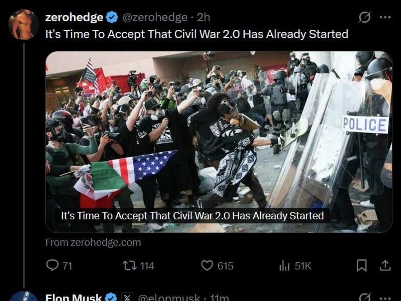Share the zerohedge tweet via upload icon
Viewport: 401px width, 301px height.
tap(385, 266)
